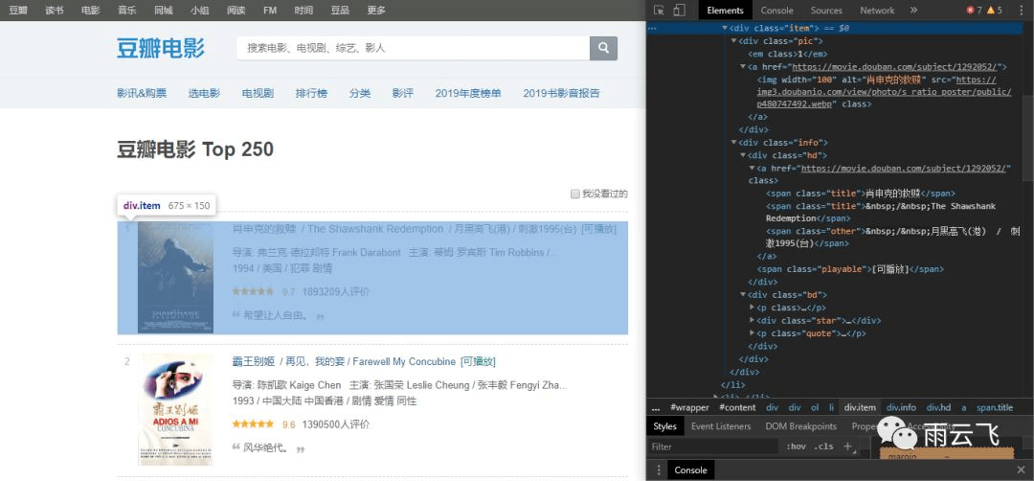The height and width of the screenshot is (481, 1034).
Task: Click the span class="playable" DOM line
Action: (851, 269)
